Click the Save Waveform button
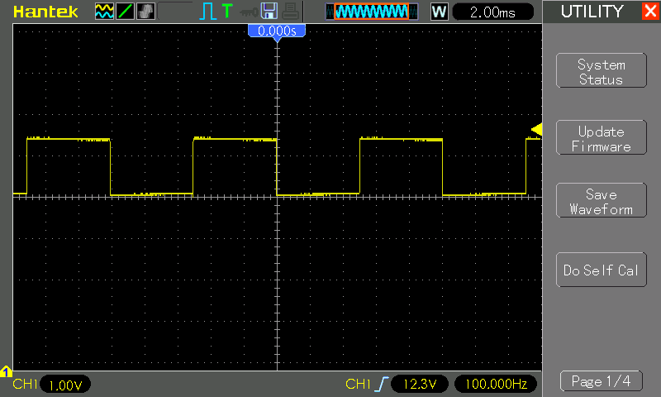The height and width of the screenshot is (397, 661). (602, 200)
